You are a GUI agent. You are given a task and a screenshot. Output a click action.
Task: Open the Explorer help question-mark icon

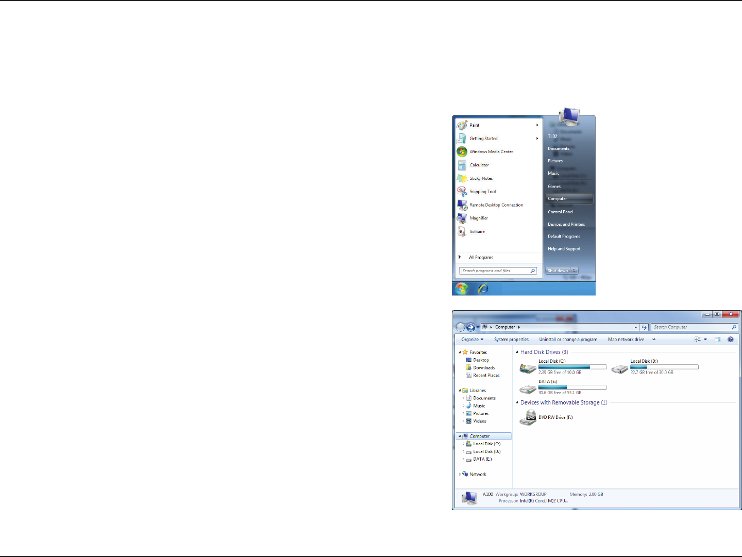point(730,340)
